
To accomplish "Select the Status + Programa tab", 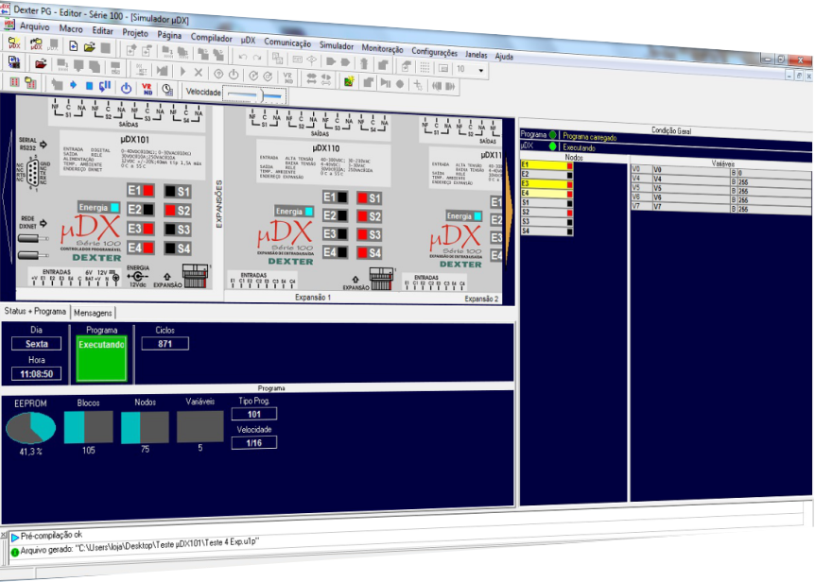I will click(x=35, y=311).
